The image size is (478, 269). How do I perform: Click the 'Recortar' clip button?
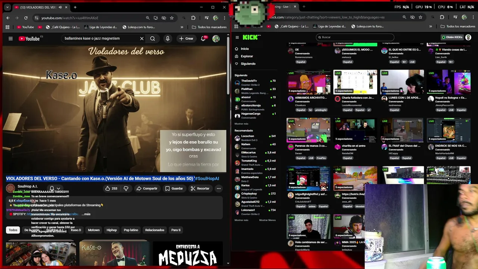click(x=200, y=188)
